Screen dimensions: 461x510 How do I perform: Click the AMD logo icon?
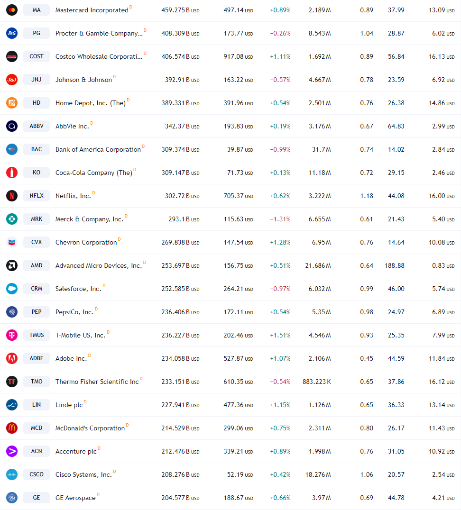pos(12,266)
